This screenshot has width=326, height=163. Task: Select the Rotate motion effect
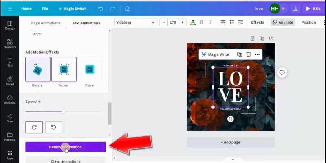37,70
